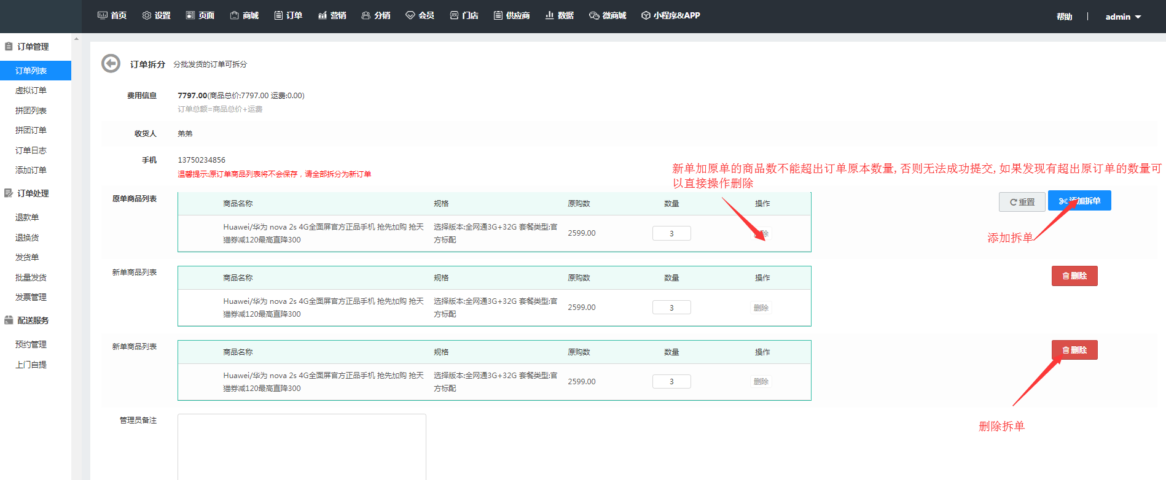
Task: Click the blue 添加拆单 button
Action: tap(1079, 201)
